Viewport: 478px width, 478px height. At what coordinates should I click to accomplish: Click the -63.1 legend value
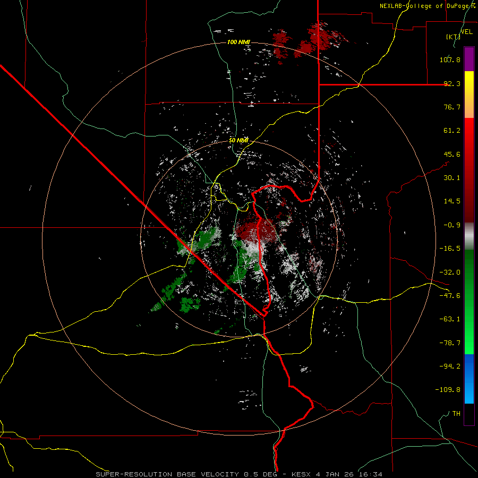[x=450, y=319]
